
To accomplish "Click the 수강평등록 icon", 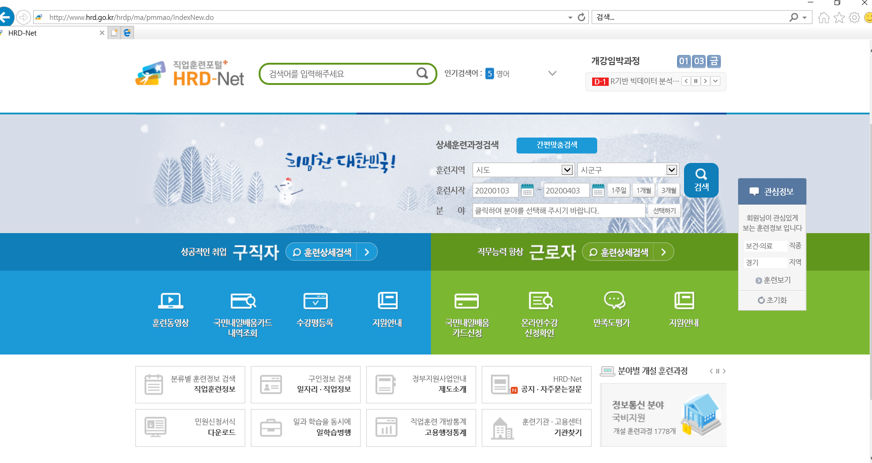I will 315,301.
